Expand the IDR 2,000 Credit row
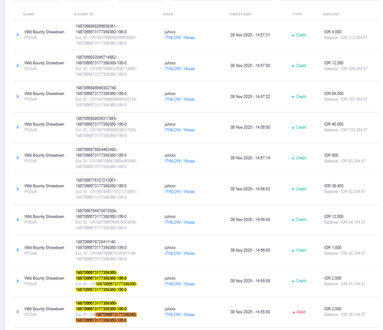 (18, 281)
